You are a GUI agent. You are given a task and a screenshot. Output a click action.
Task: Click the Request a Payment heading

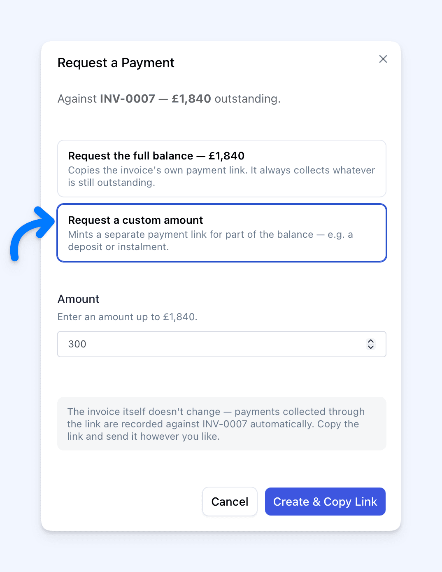[116, 63]
